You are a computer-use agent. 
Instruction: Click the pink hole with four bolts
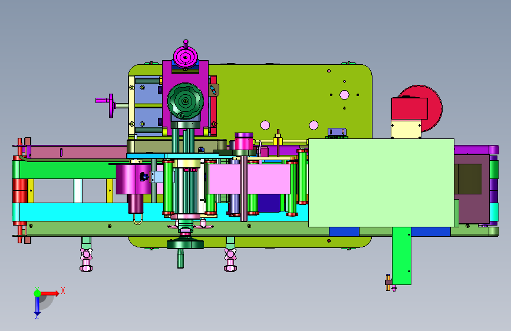[x=344, y=95]
